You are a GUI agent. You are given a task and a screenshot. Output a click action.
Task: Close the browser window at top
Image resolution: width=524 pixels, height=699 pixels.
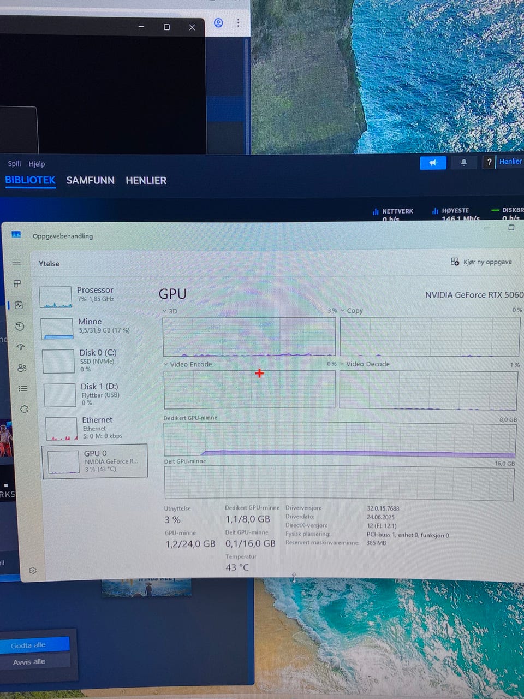pyautogui.click(x=192, y=27)
